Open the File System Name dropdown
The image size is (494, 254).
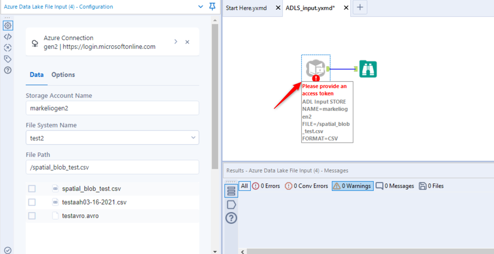tap(113, 137)
